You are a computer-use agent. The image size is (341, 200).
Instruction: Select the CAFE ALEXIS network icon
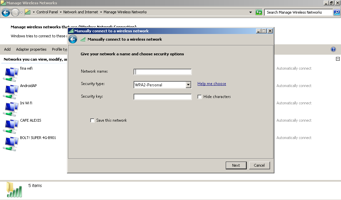pos(10,125)
